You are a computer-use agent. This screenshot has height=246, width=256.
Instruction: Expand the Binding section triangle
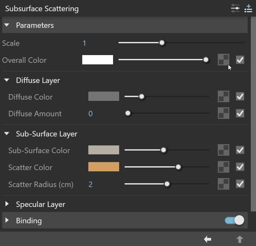point(7,220)
